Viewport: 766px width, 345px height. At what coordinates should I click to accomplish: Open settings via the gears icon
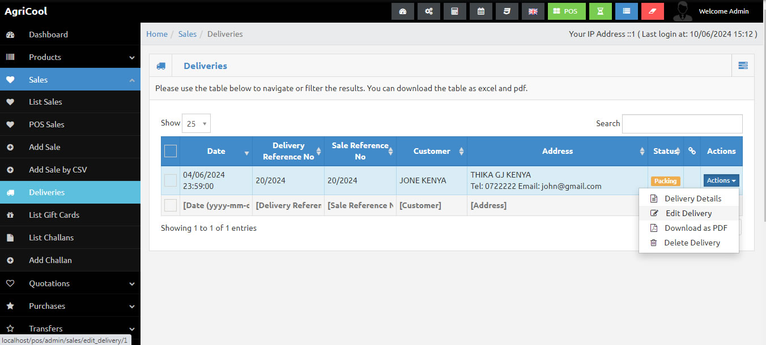(x=428, y=11)
